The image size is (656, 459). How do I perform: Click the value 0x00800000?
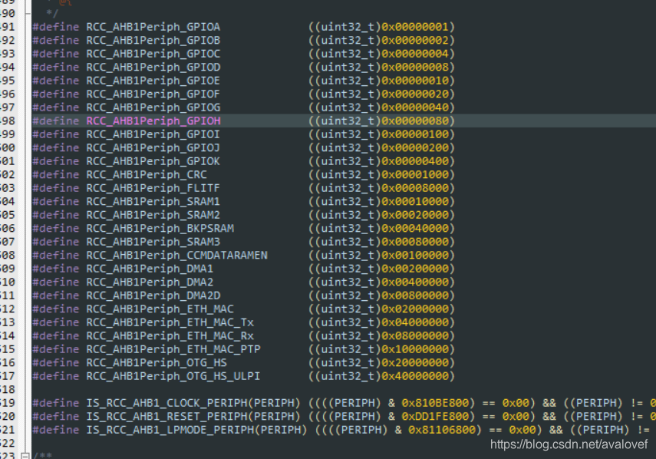pyautogui.click(x=415, y=296)
